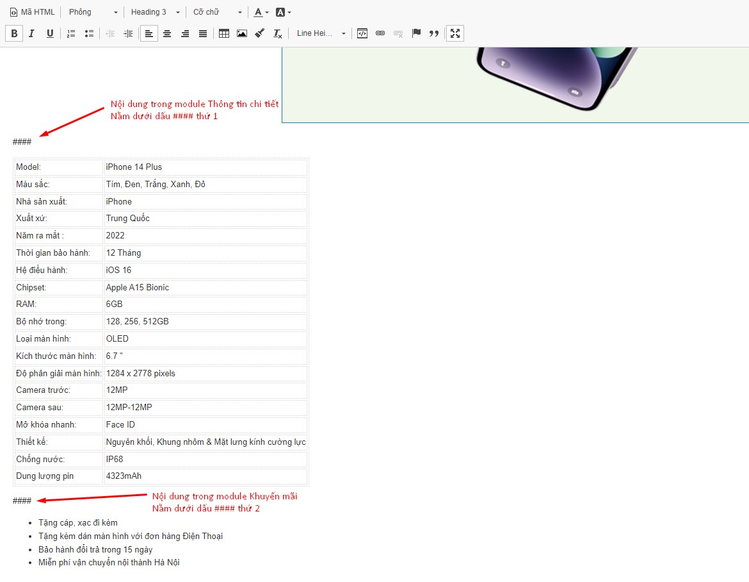Click the "12MP-12MP" rear camera cell

click(x=206, y=408)
